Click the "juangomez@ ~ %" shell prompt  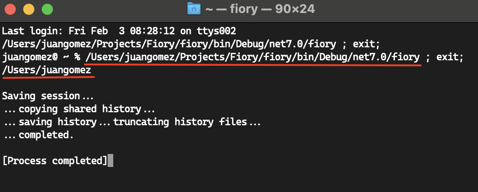pos(41,57)
